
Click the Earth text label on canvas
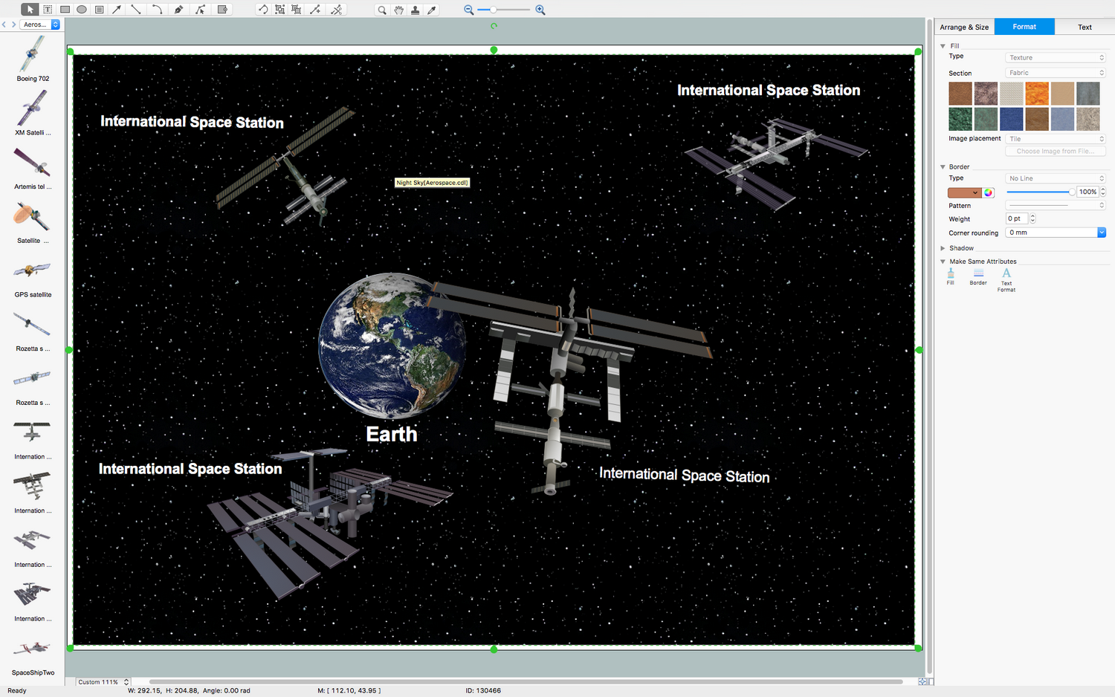(392, 434)
